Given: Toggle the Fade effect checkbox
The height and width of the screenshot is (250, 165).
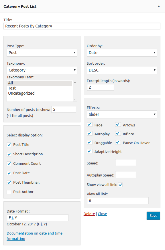Looking at the screenshot, I should coord(90,125).
